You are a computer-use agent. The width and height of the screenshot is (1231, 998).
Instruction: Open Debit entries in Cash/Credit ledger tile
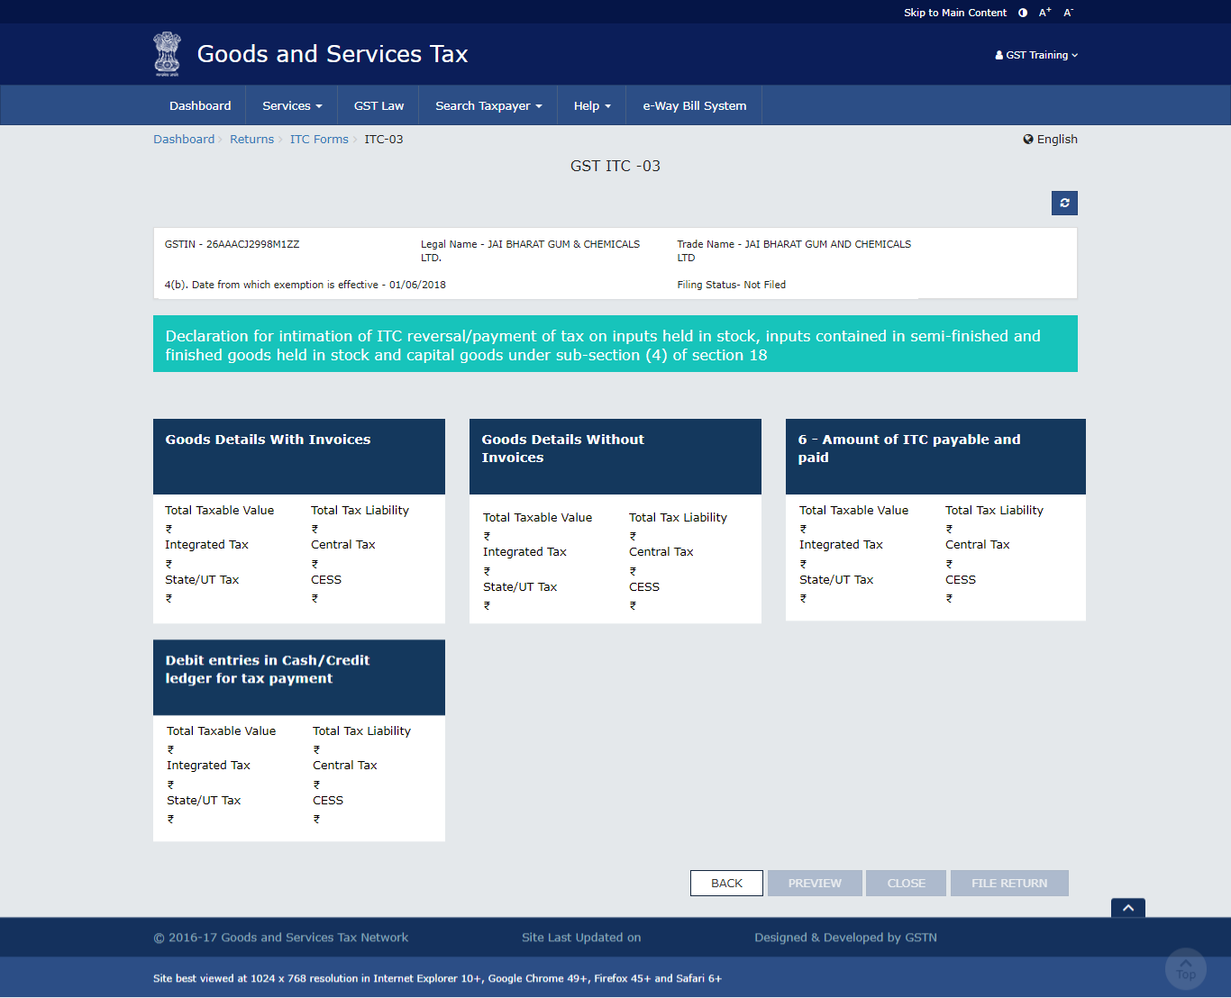(299, 740)
